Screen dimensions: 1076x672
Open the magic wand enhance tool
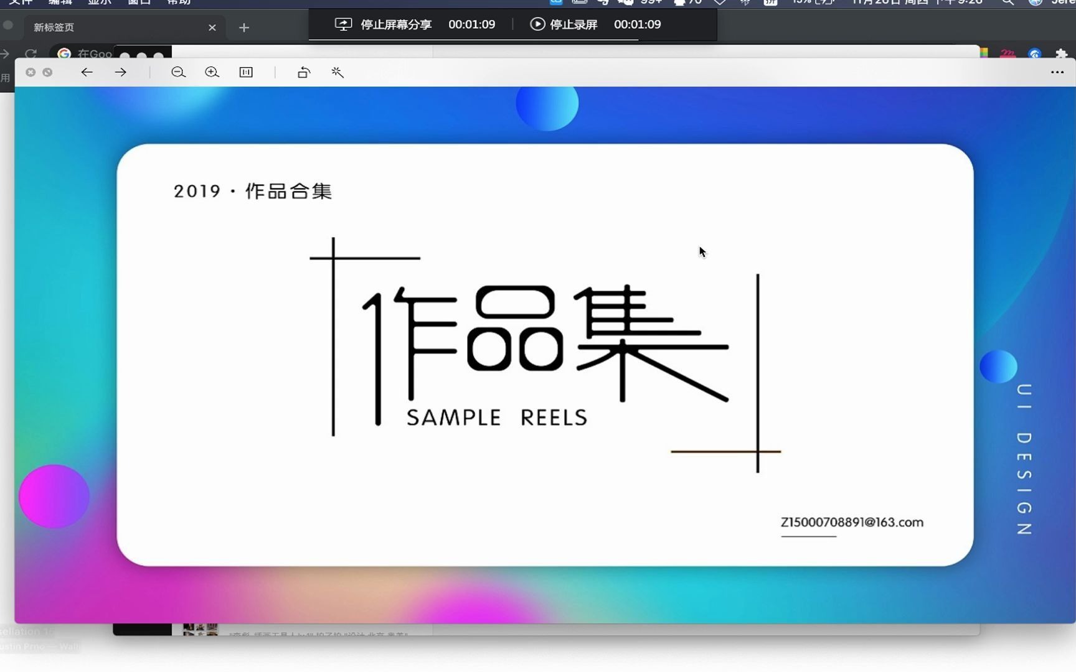point(337,72)
